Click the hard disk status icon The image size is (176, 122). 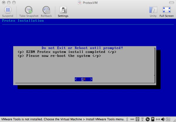pos(153,119)
